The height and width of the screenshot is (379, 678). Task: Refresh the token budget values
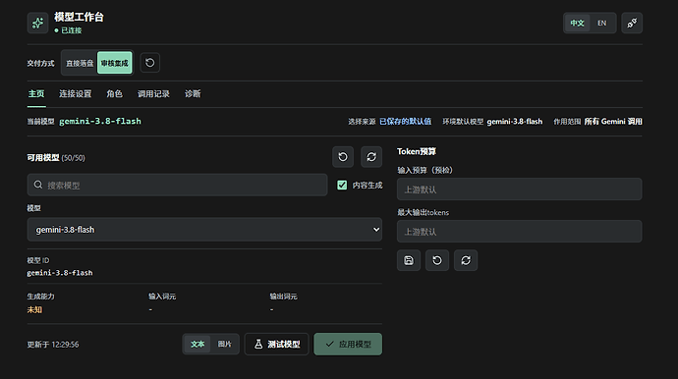click(466, 260)
